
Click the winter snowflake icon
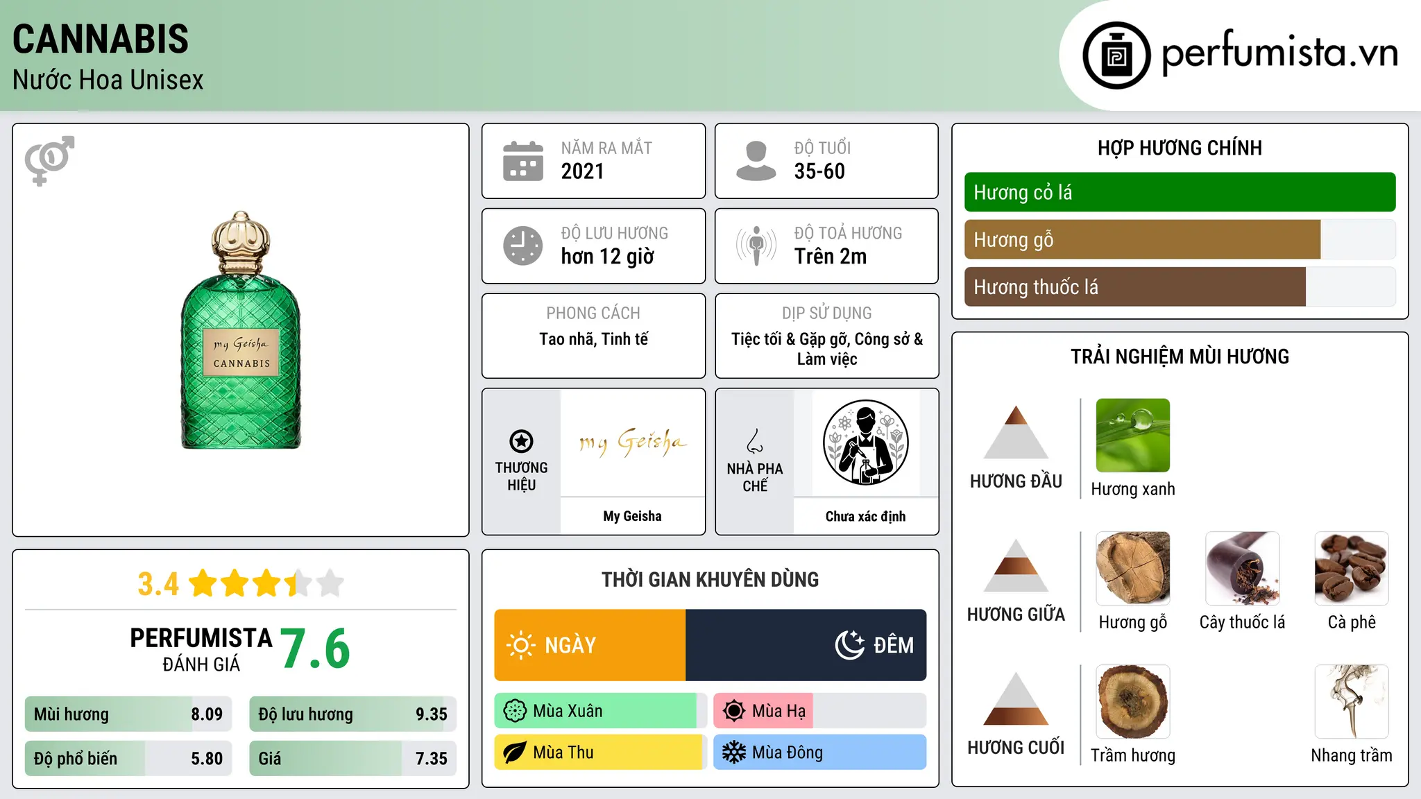pos(733,753)
